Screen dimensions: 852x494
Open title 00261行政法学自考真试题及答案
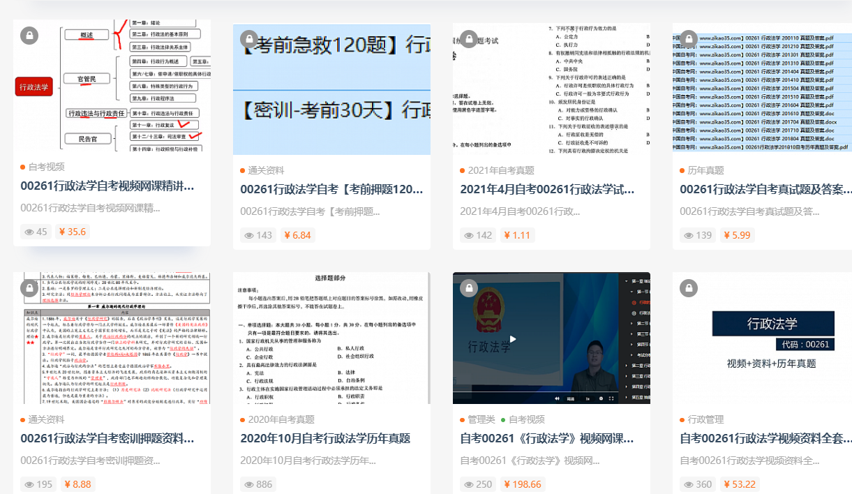(765, 189)
